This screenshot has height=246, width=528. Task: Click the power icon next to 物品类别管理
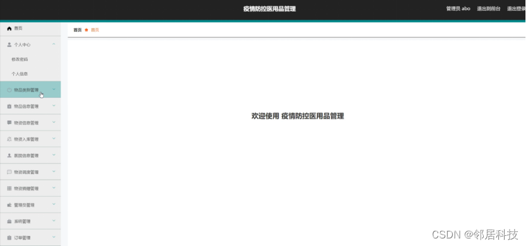[9, 90]
